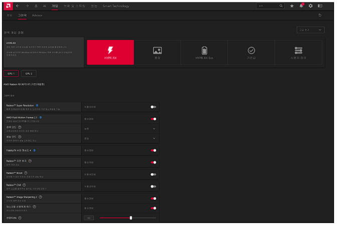Open notifications via the bell icon

click(x=301, y=6)
